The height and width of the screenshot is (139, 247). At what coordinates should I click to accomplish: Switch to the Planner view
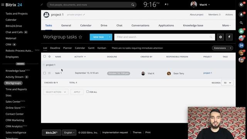[x=68, y=48]
